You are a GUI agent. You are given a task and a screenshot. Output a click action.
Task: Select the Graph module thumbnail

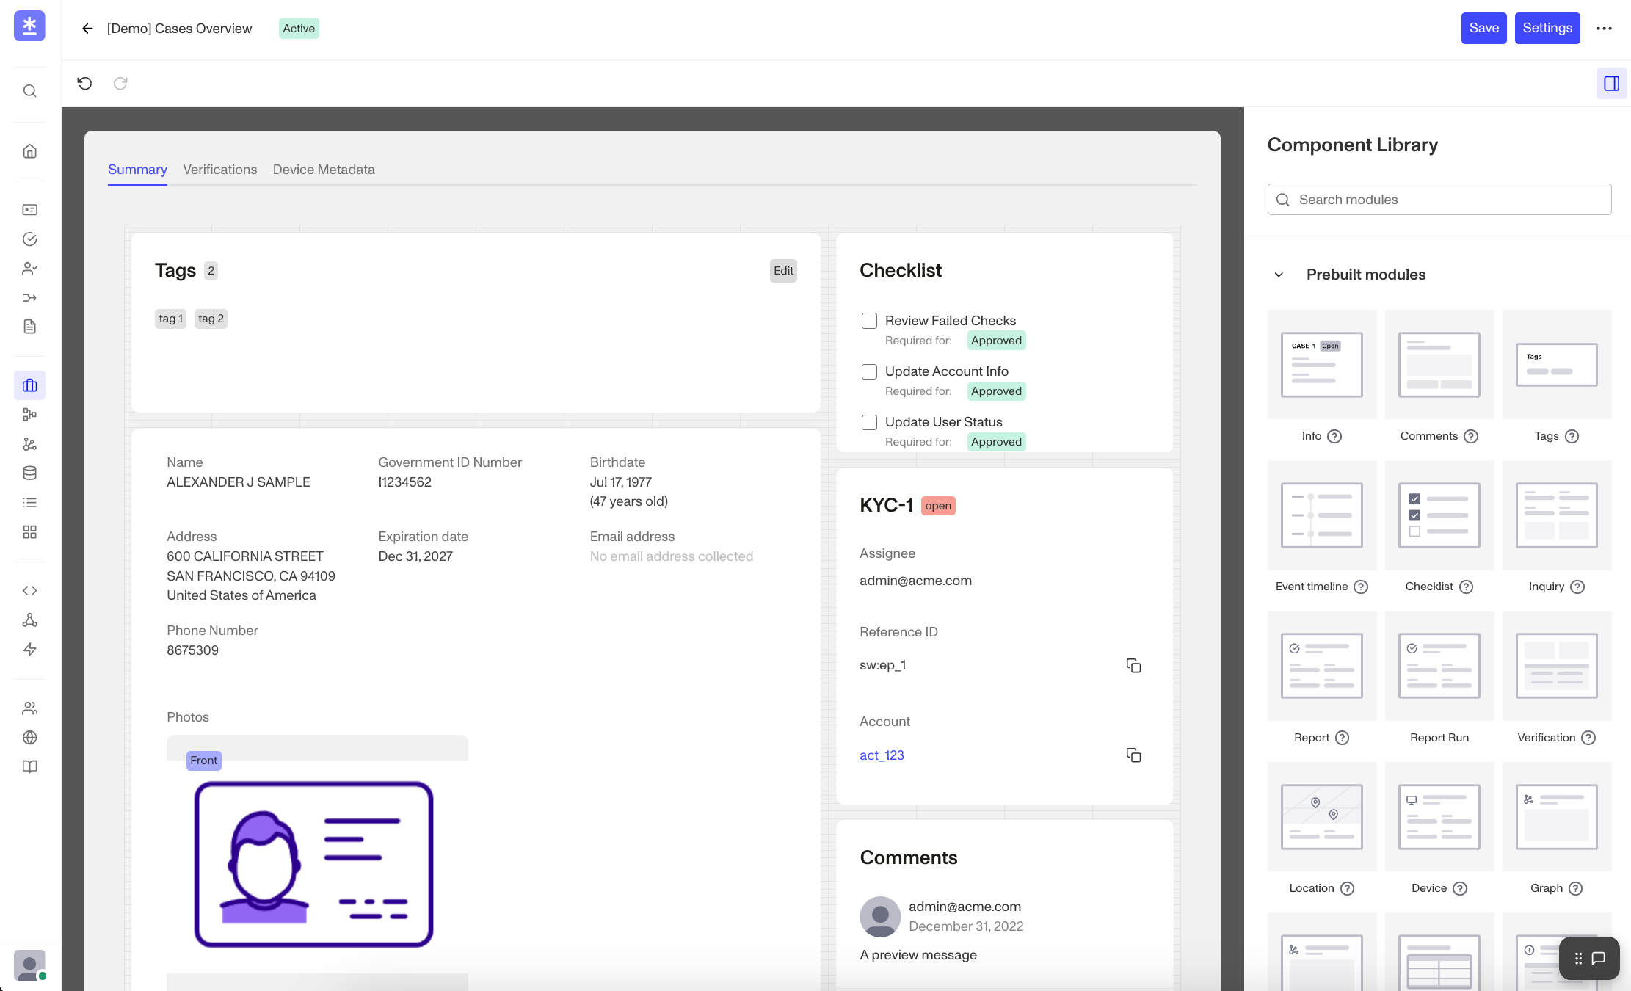pos(1557,817)
